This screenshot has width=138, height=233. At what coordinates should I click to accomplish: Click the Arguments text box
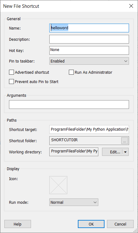pos(69,105)
